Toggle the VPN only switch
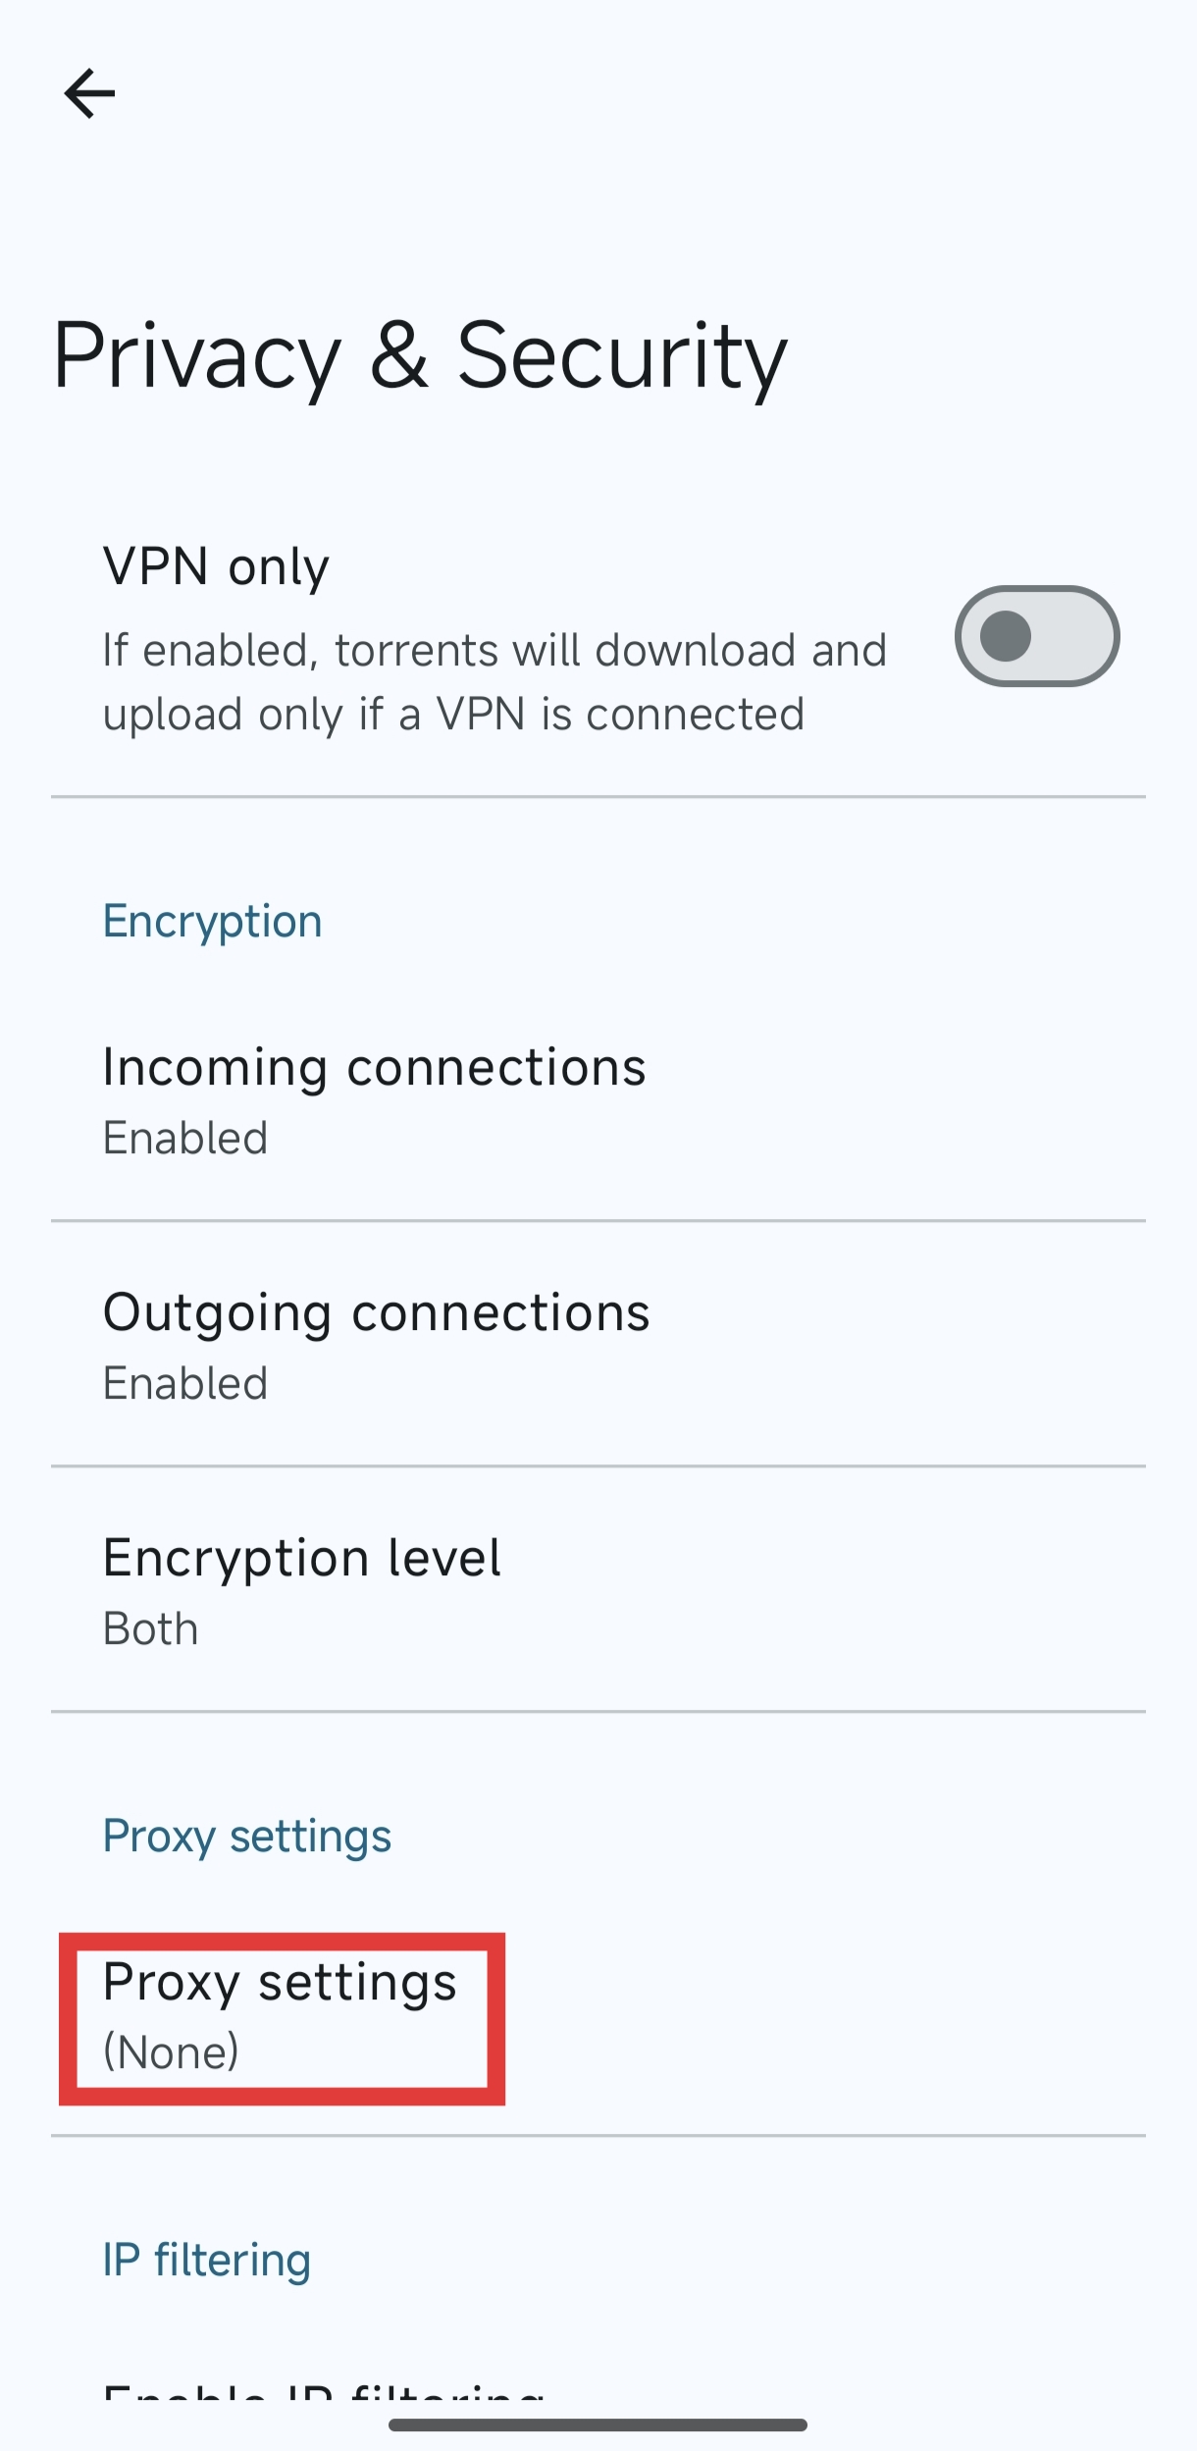Screen dimensions: 1197x2451 click(x=1036, y=636)
